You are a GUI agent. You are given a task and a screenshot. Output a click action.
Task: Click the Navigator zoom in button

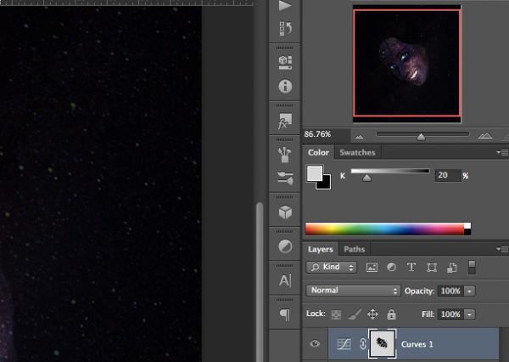(484, 135)
